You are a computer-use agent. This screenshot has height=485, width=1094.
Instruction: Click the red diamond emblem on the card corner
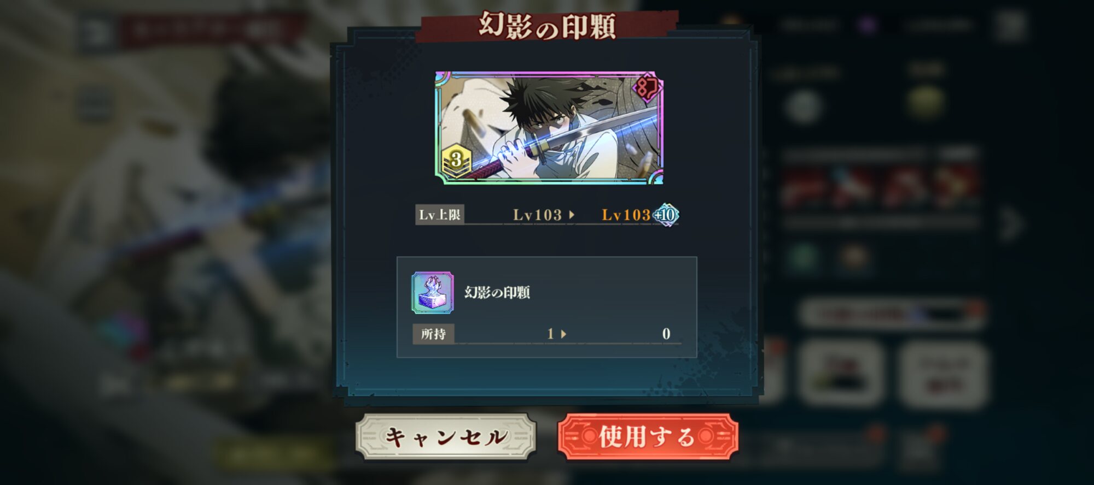648,88
